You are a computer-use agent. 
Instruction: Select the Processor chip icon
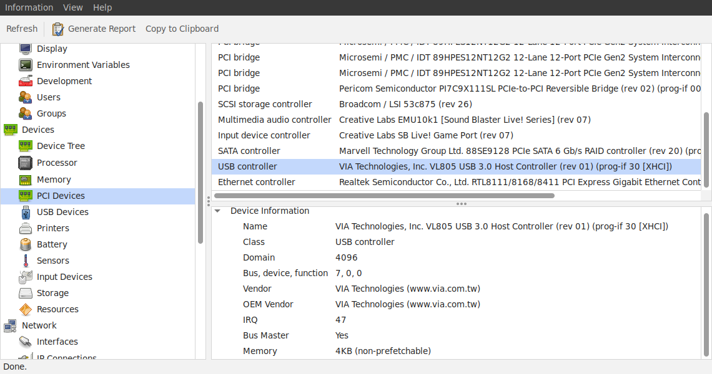point(26,163)
